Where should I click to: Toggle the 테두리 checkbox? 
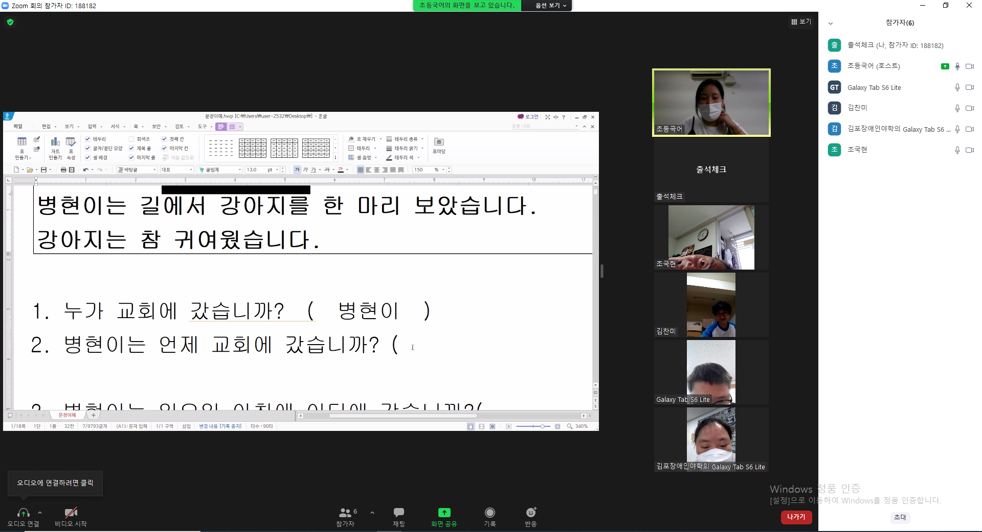point(87,139)
